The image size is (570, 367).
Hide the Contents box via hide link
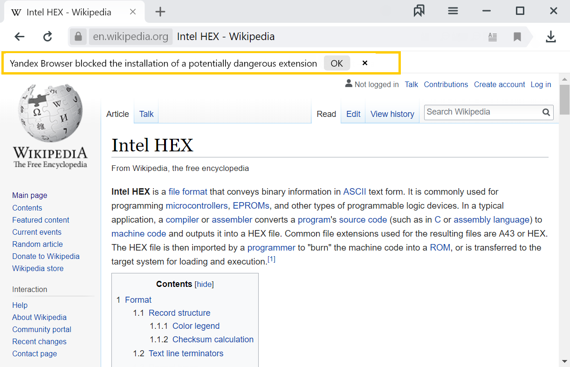pyautogui.click(x=205, y=285)
